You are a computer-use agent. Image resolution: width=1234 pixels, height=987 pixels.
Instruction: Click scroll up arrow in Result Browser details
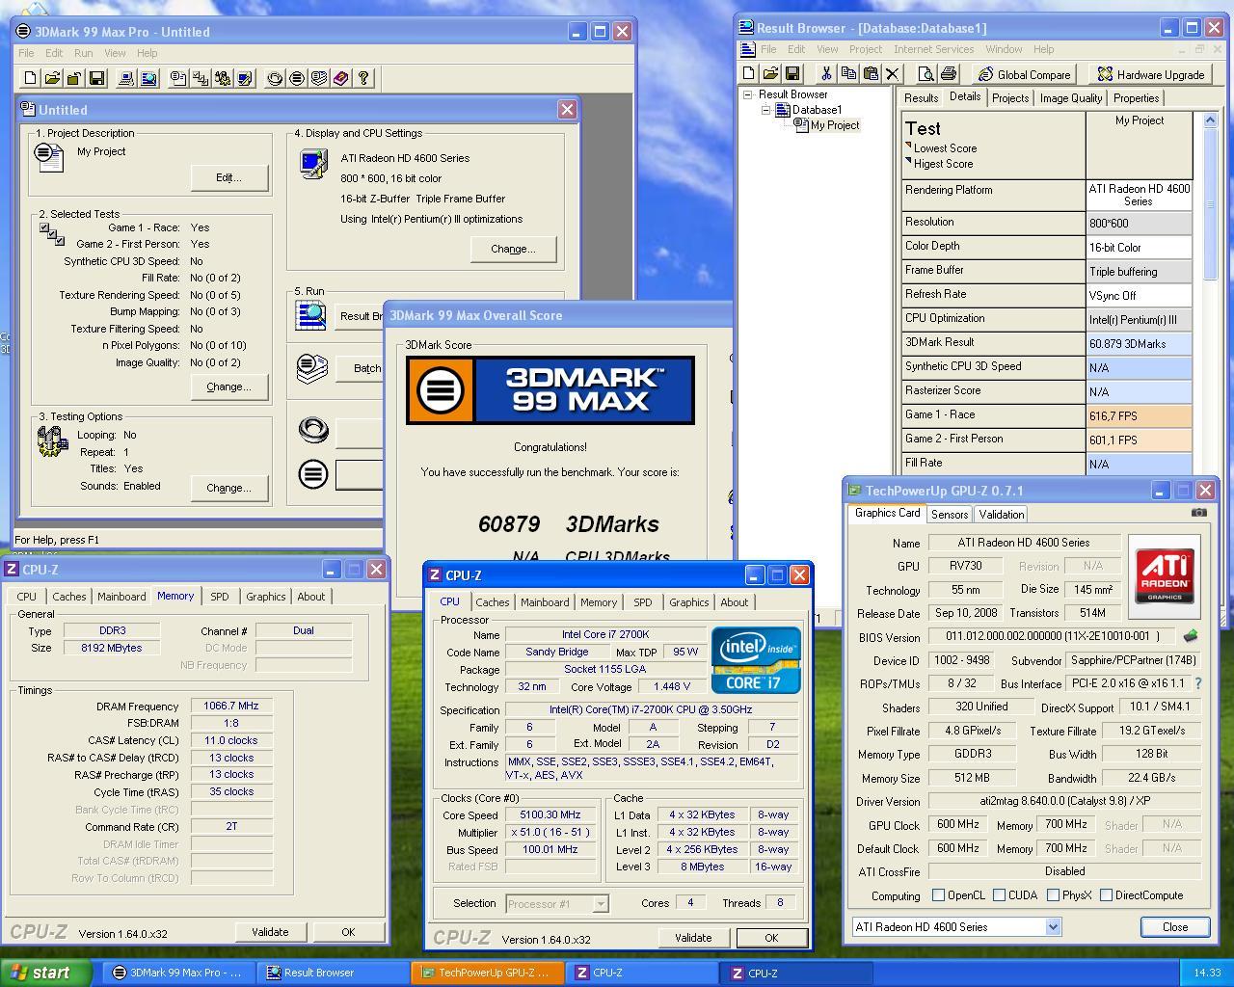click(x=1210, y=120)
